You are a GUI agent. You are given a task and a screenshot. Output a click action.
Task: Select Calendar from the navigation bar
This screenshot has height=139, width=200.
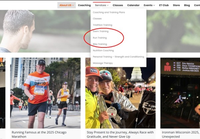[133, 5]
